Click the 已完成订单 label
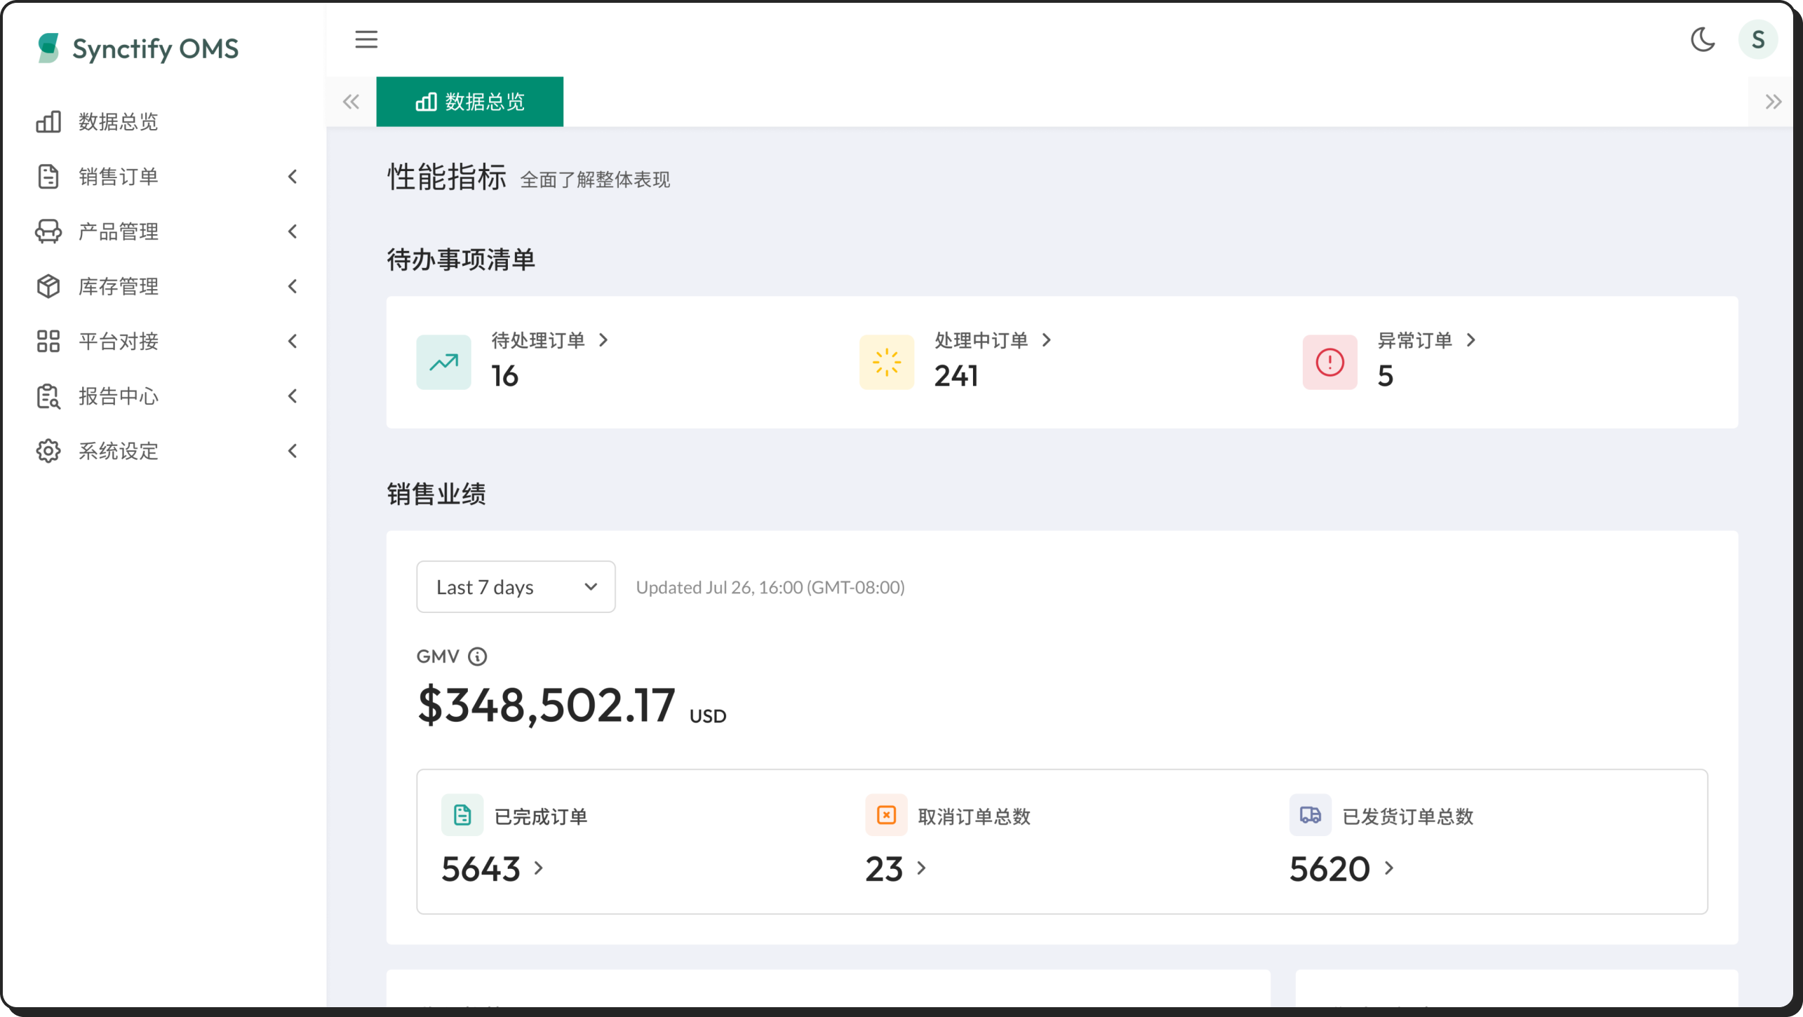The image size is (1803, 1017). (541, 816)
